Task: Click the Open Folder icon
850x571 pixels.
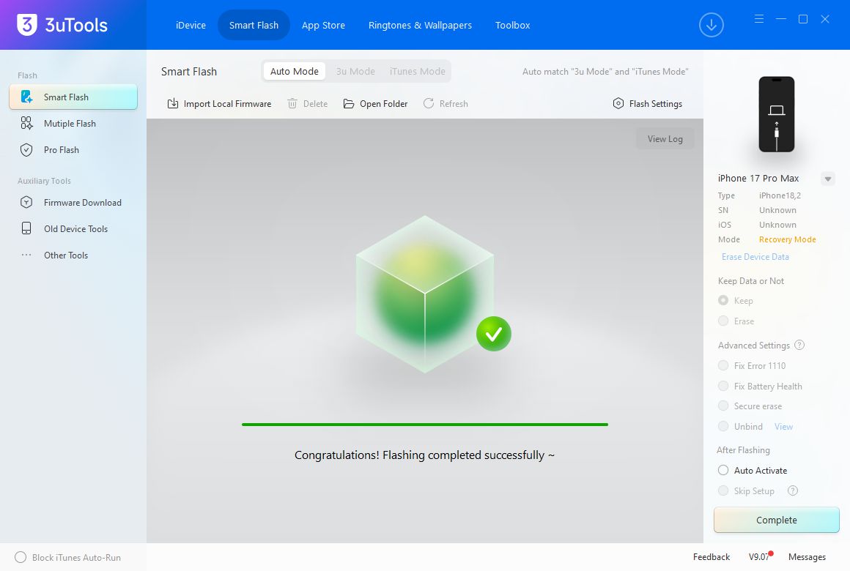Action: pyautogui.click(x=349, y=103)
